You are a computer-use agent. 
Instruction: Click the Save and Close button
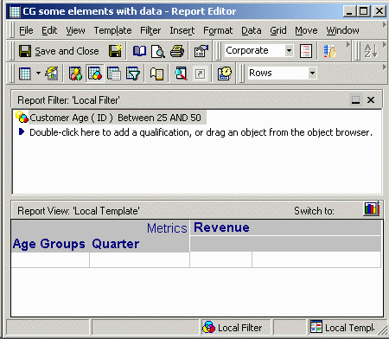click(59, 51)
